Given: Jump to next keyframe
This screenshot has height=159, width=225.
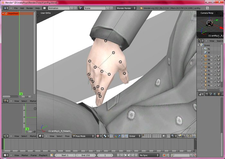Looking at the screenshot, I should click(x=132, y=155).
